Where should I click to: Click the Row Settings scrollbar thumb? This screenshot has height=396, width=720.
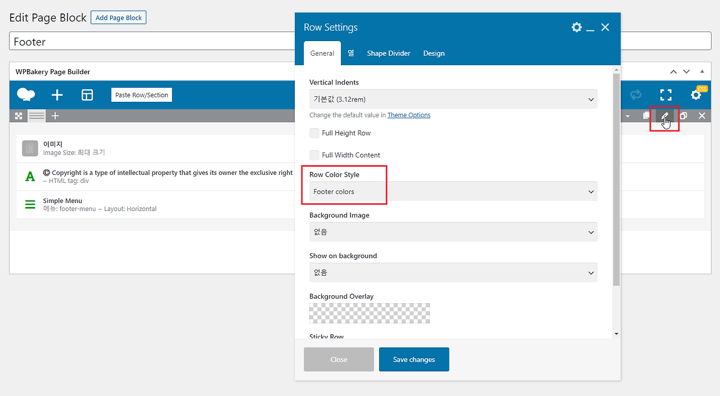pos(616,179)
